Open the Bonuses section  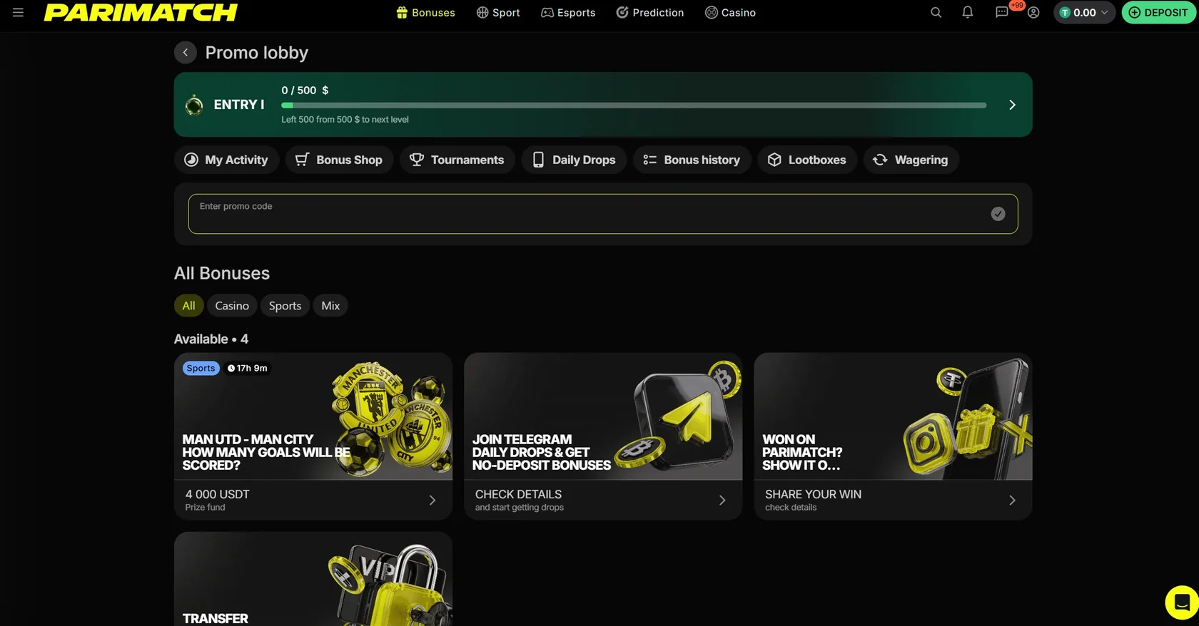[425, 12]
